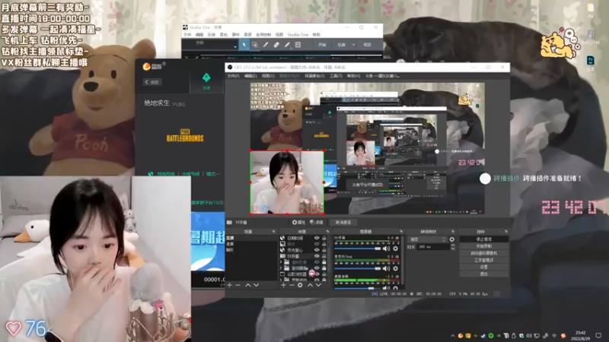Select the 直播 scene in Scenes list
The image size is (609, 342).
pyautogui.click(x=251, y=238)
